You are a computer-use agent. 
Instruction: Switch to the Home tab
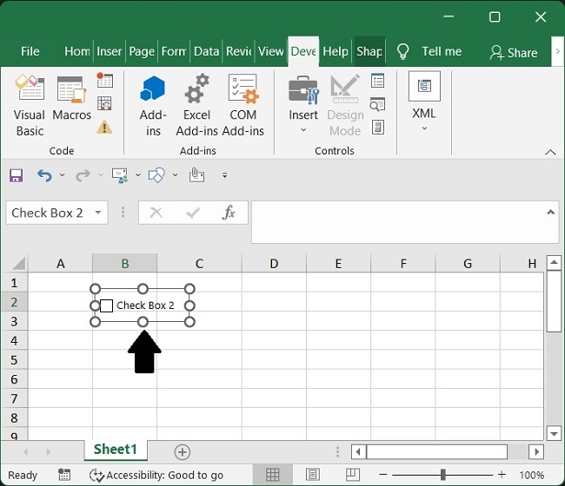76,51
